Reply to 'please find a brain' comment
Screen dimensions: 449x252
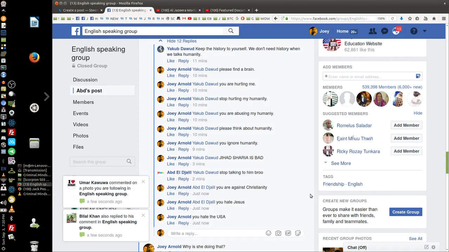183,76
